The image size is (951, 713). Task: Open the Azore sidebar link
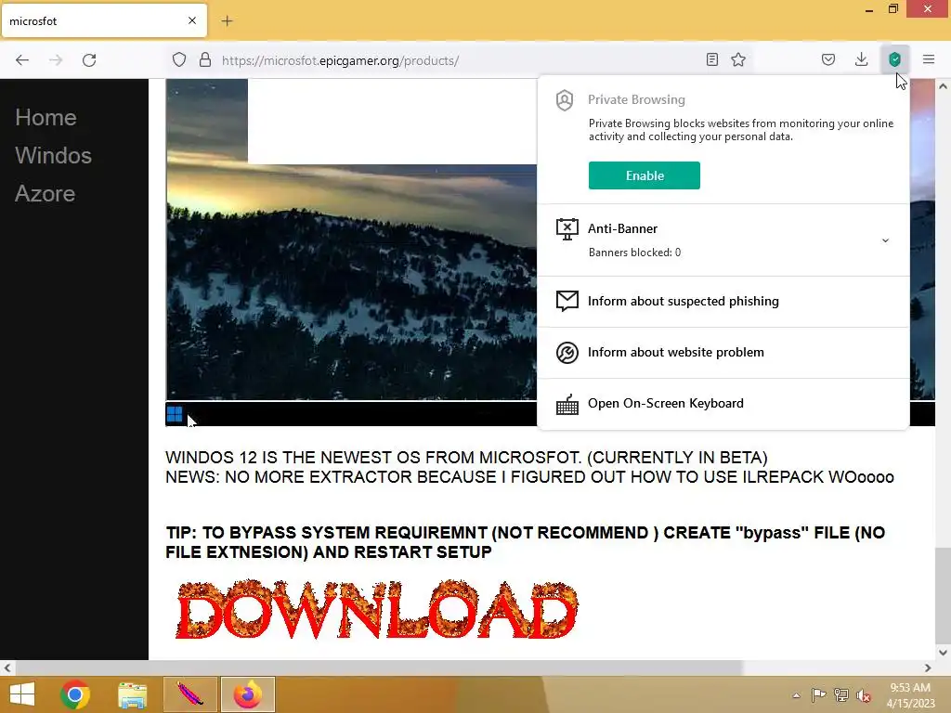click(45, 193)
